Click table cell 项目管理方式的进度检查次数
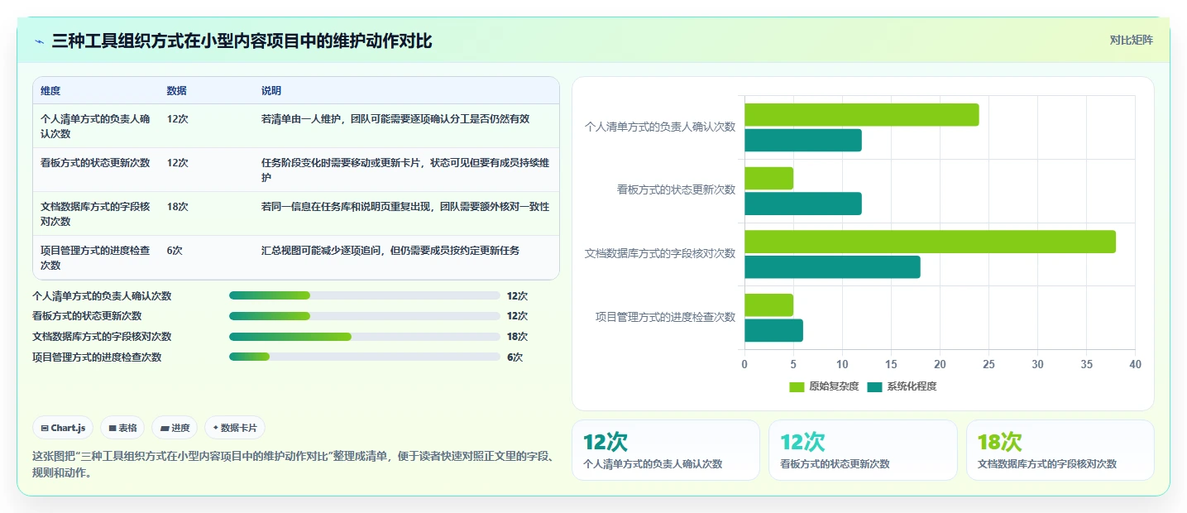1187x513 pixels. (x=96, y=257)
